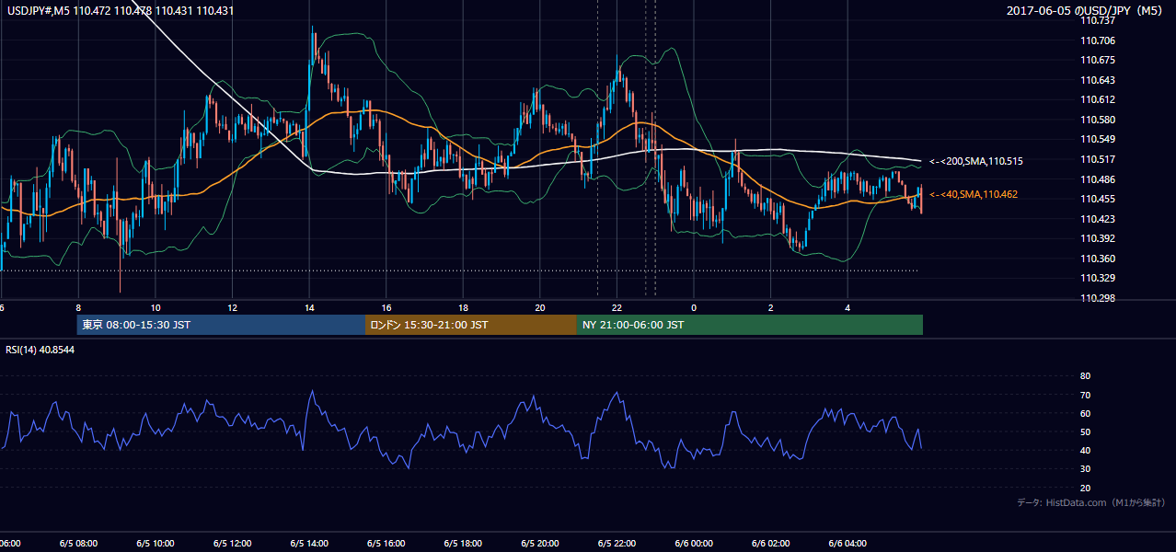The height and width of the screenshot is (552, 1176).
Task: Click price axis label 110.298
Action: pyautogui.click(x=1100, y=298)
